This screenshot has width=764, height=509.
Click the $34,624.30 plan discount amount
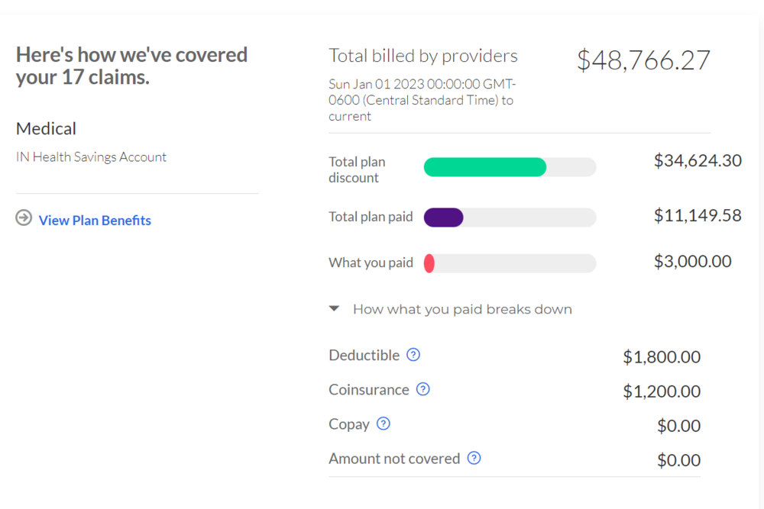point(698,161)
